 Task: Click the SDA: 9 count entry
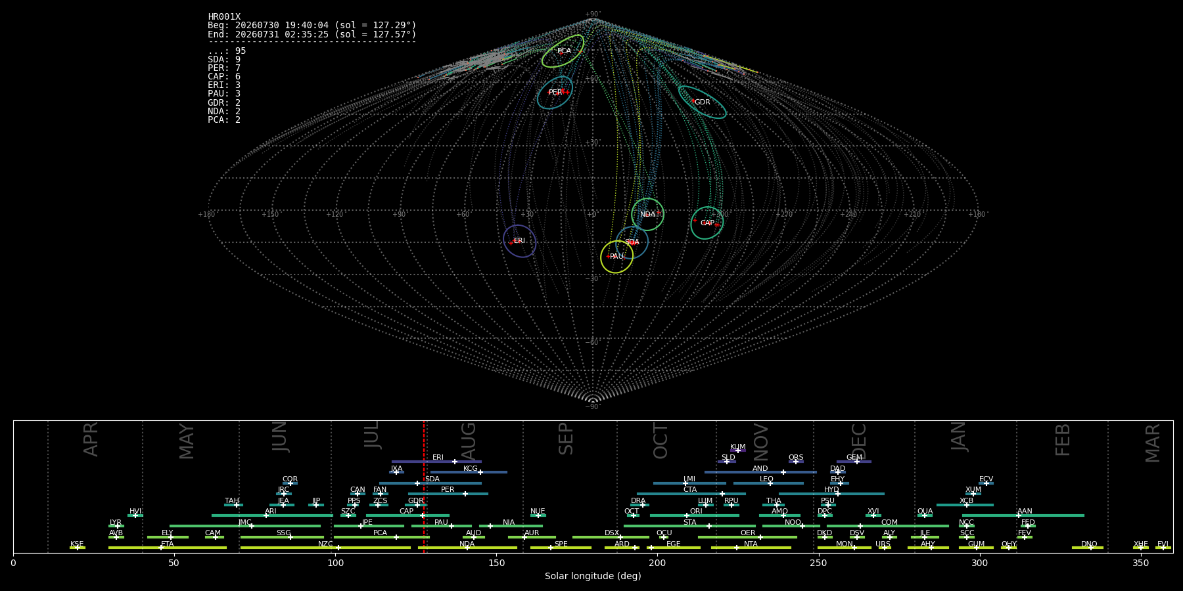click(224, 60)
